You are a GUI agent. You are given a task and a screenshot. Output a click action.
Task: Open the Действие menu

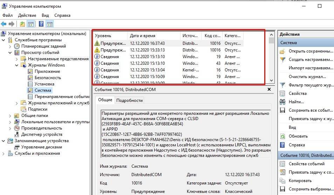click(27, 15)
